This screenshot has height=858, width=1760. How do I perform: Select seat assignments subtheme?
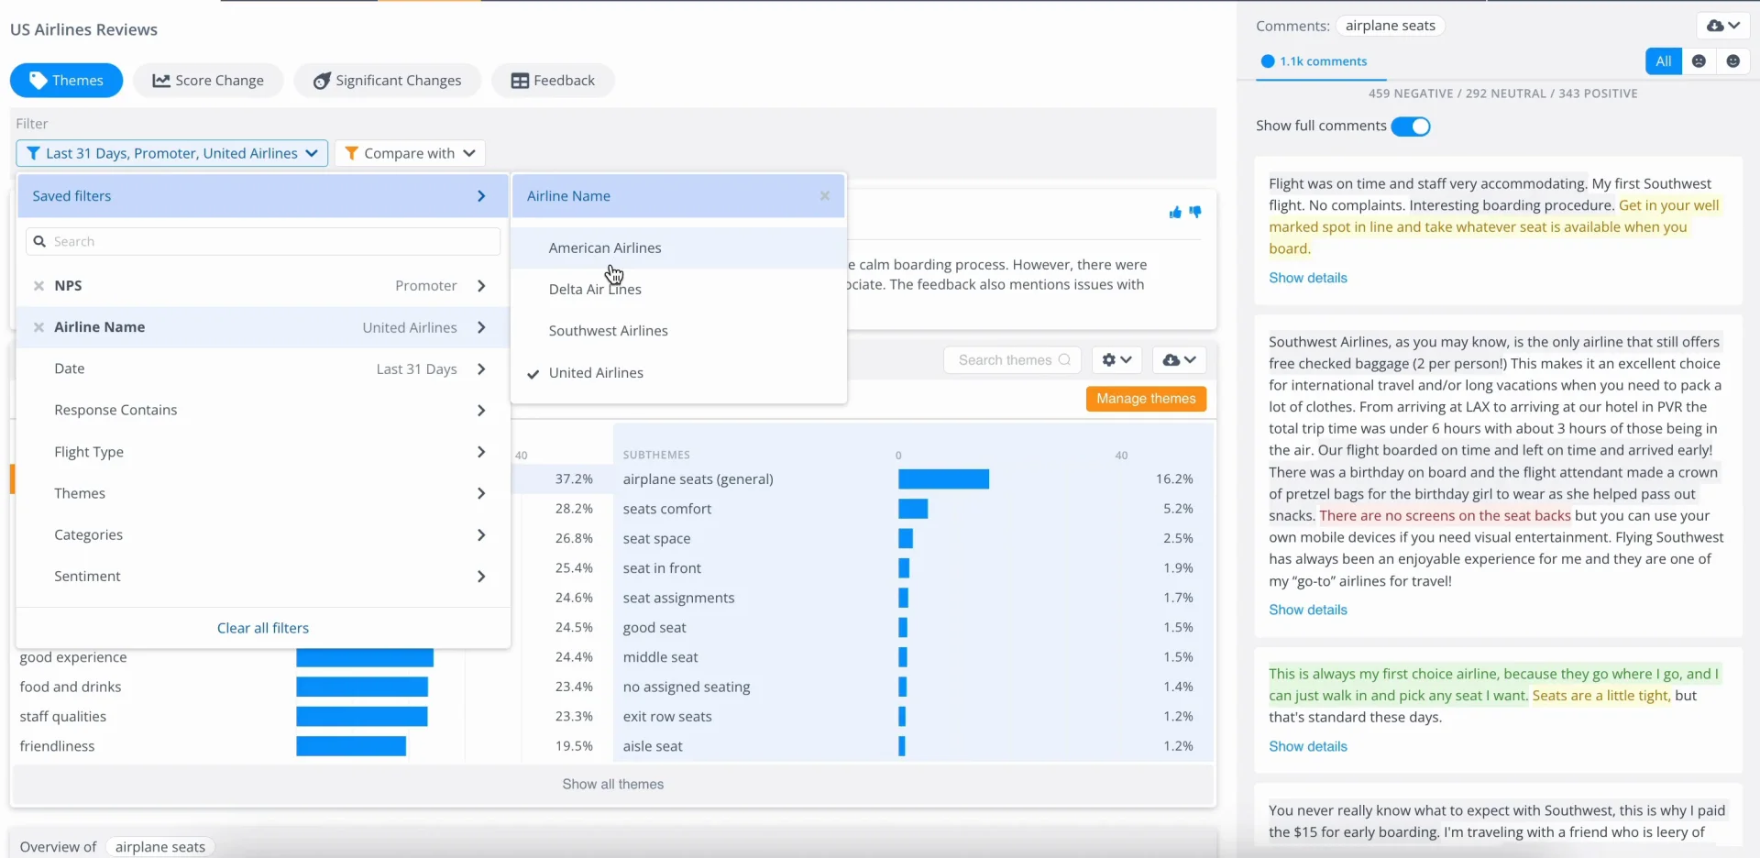[x=679, y=598]
